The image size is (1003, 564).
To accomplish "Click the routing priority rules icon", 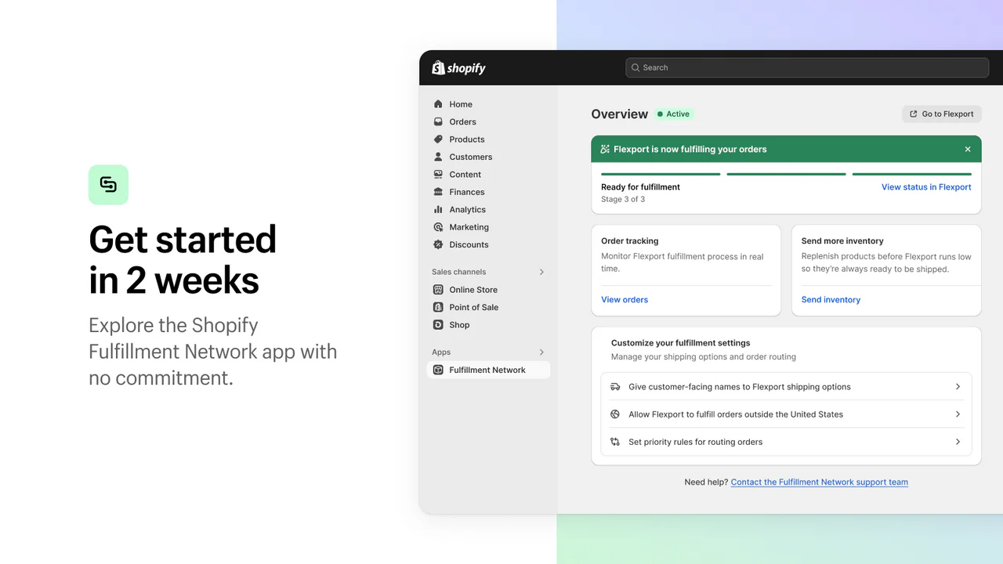I will tap(615, 442).
